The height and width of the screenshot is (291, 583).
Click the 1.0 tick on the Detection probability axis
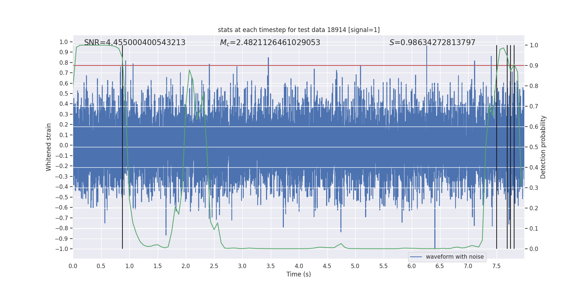[x=534, y=45]
